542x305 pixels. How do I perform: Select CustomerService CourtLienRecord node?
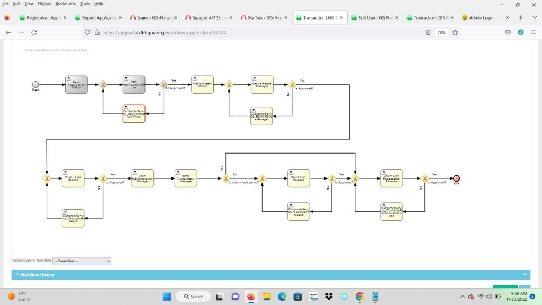point(73,218)
